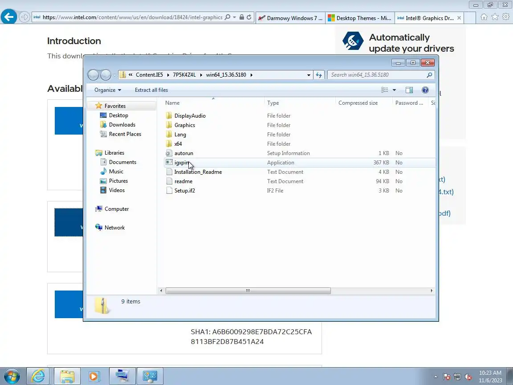Close the Intel Graphics Driver tab

[459, 18]
